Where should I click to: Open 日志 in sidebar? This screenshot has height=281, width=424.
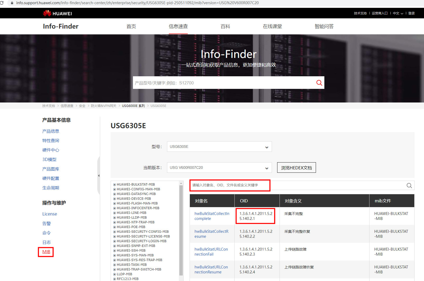[x=46, y=242]
